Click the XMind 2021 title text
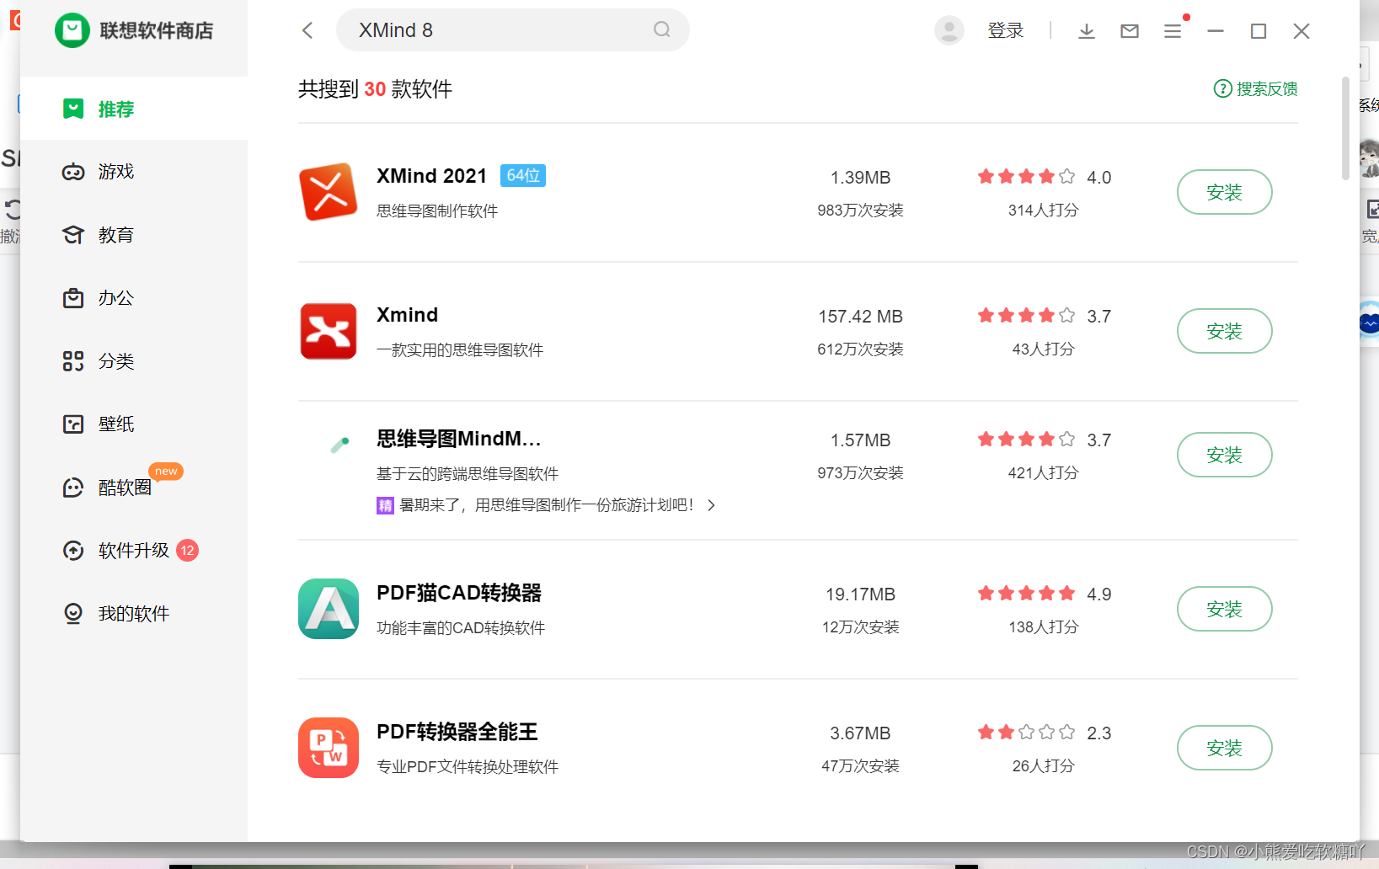 tap(432, 176)
